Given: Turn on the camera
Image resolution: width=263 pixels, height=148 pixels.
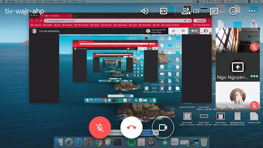Looking at the screenshot, I should (163, 127).
